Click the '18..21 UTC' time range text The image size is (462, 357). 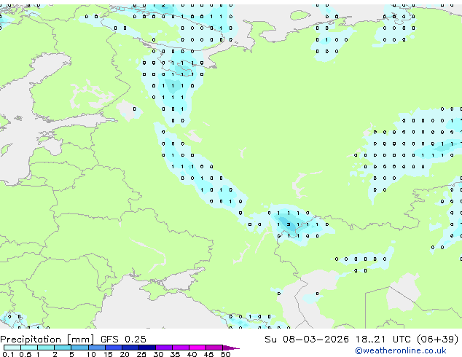pos(383,339)
